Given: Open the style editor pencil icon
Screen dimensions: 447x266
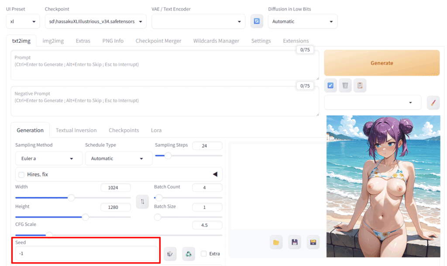Looking at the screenshot, I should (433, 103).
